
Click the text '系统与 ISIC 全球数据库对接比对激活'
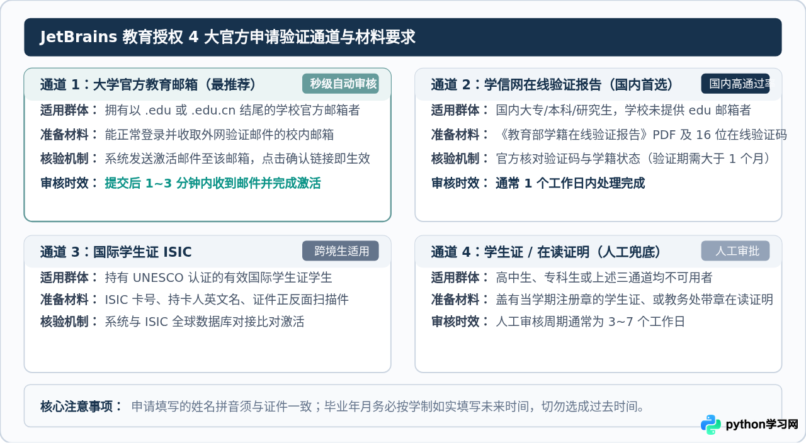click(x=205, y=322)
